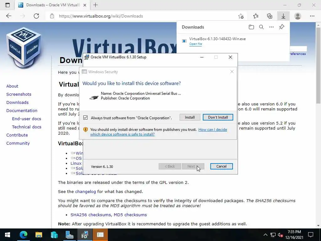Image resolution: width=321 pixels, height=241 pixels.
Task: View site information lock icon
Action: click(52, 16)
